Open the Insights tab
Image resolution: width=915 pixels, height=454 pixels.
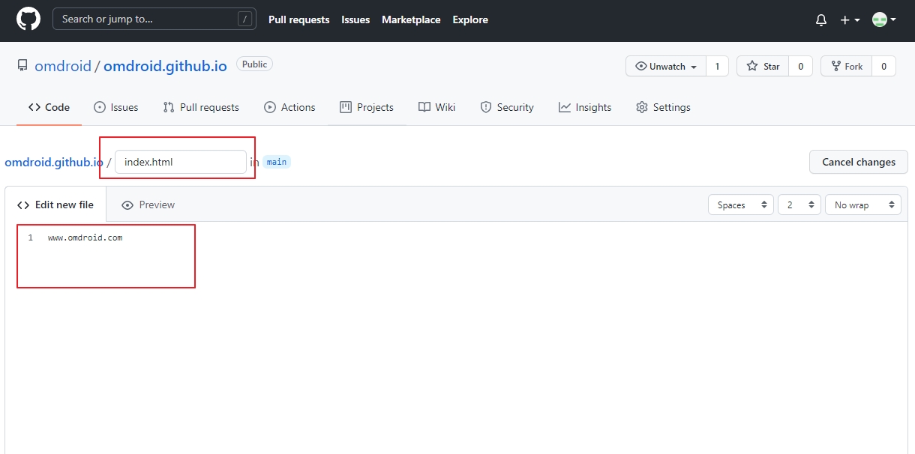click(585, 107)
